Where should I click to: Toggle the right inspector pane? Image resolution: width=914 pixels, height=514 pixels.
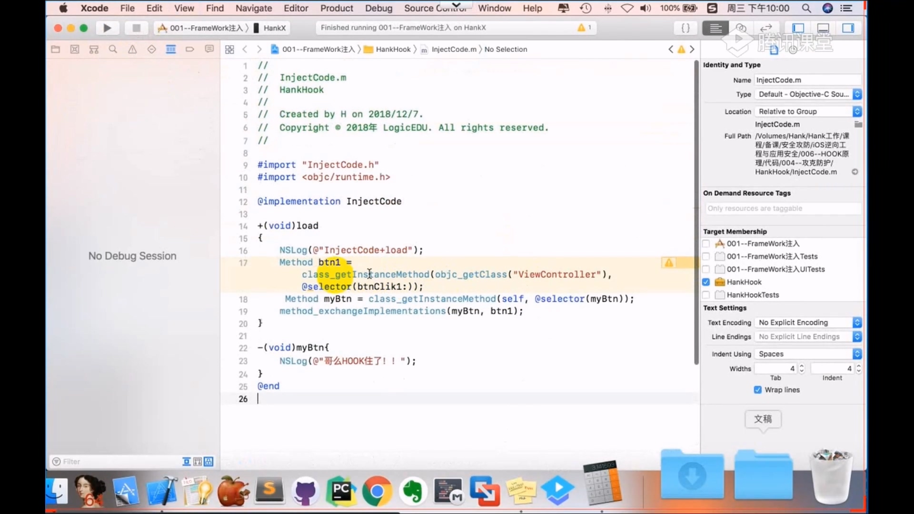point(848,28)
